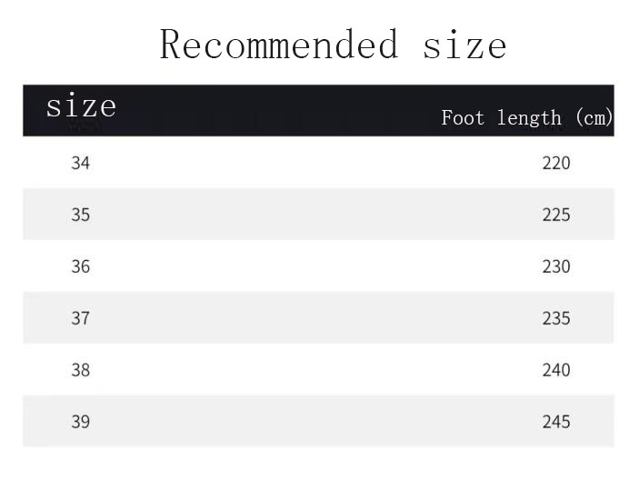The width and height of the screenshot is (639, 491).
Task: Click the blank middle of the size 39 row
Action: tap(318, 423)
